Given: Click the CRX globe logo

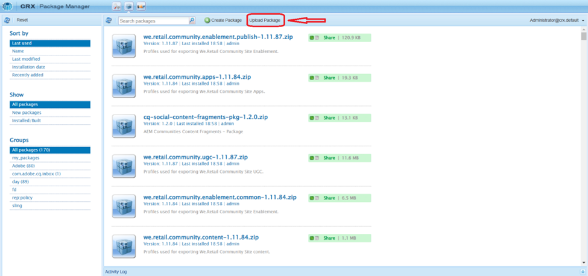Looking at the screenshot, I should (7, 6).
